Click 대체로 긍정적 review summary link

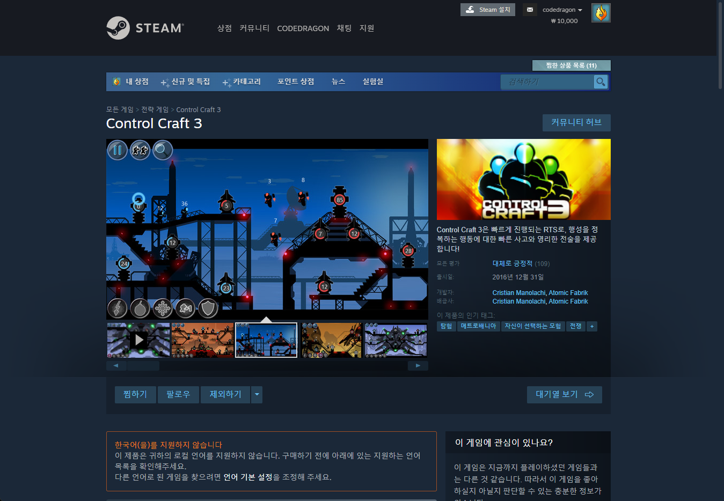(x=513, y=263)
